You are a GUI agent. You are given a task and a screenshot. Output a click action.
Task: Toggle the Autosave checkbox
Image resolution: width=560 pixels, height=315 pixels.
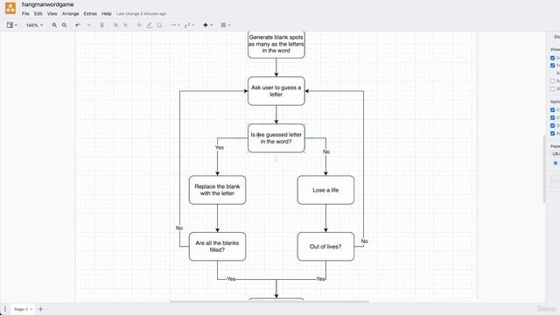552,133
